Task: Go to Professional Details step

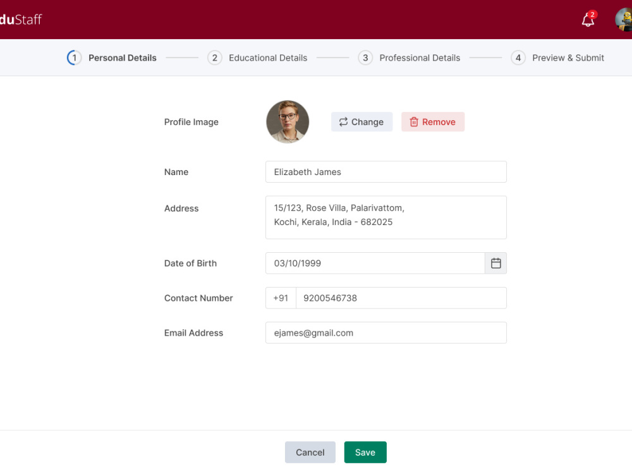Action: tap(420, 58)
